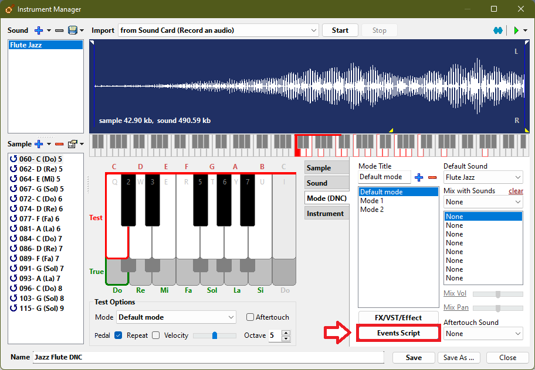Viewport: 535px width, 370px height.
Task: Click the Velocity slider
Action: point(215,335)
